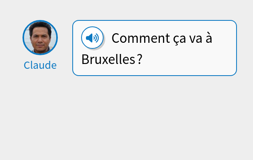Screen dimensions: 253x160
Task: Click the sound waves on the speaker button
Action: point(96,38)
